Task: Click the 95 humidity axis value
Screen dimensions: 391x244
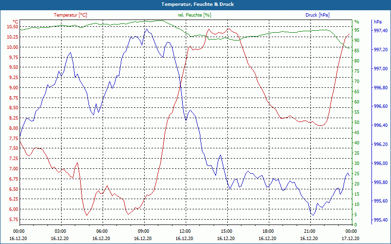Action: tap(357, 30)
